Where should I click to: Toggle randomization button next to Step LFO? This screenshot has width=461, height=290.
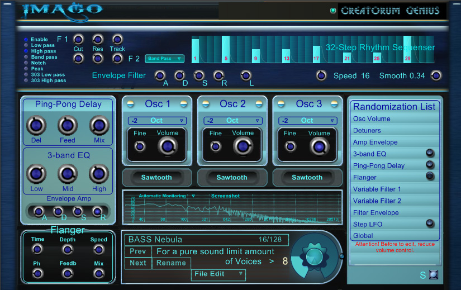pos(430,224)
